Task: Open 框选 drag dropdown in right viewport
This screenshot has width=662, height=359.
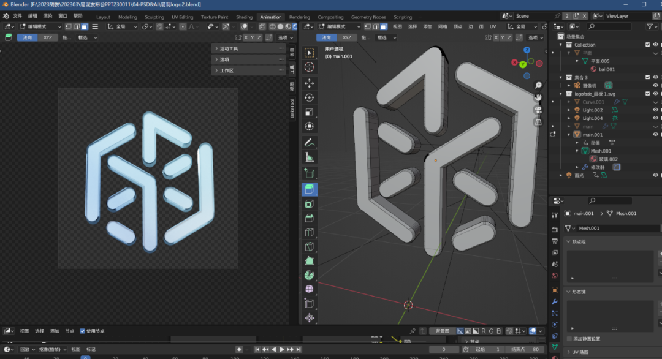Action: pyautogui.click(x=387, y=37)
